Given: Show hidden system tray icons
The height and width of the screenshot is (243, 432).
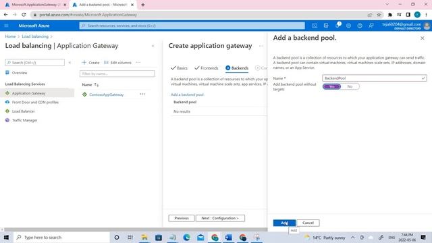Looking at the screenshot, I should coord(352,237).
